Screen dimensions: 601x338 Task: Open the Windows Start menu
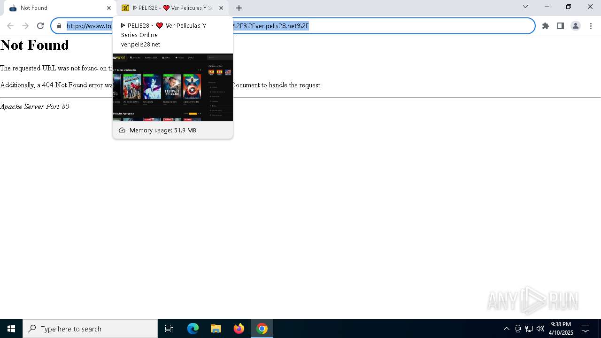coord(11,329)
